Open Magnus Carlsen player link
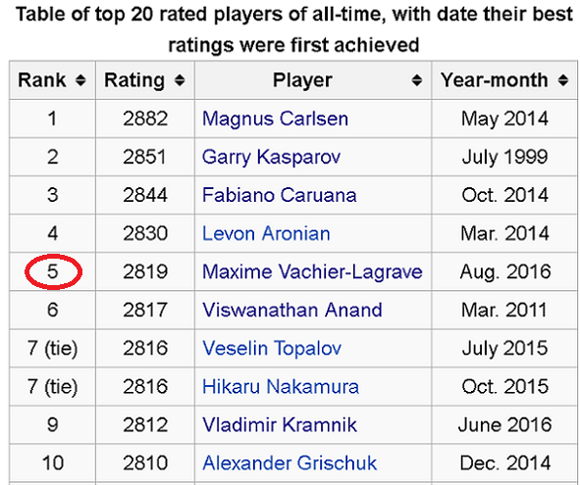 coord(275,119)
